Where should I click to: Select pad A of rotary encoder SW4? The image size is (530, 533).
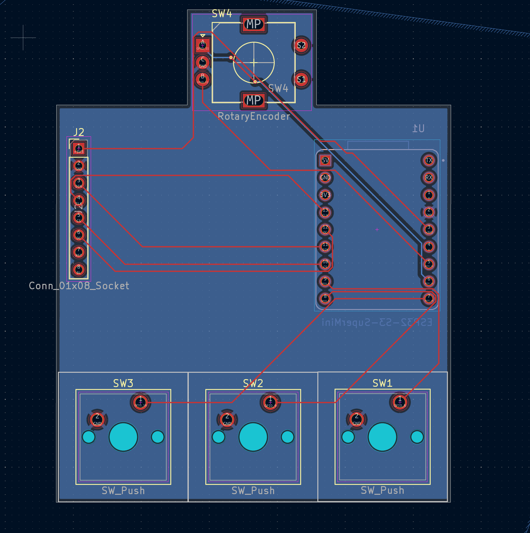(202, 45)
